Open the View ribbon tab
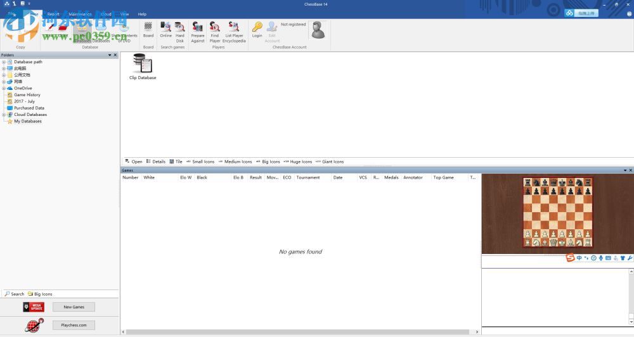634x337 pixels. [x=124, y=14]
